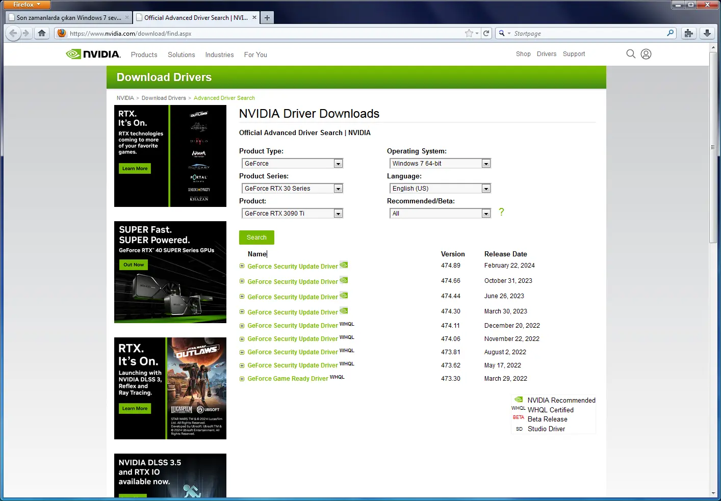Open the browser home page icon

(42, 33)
